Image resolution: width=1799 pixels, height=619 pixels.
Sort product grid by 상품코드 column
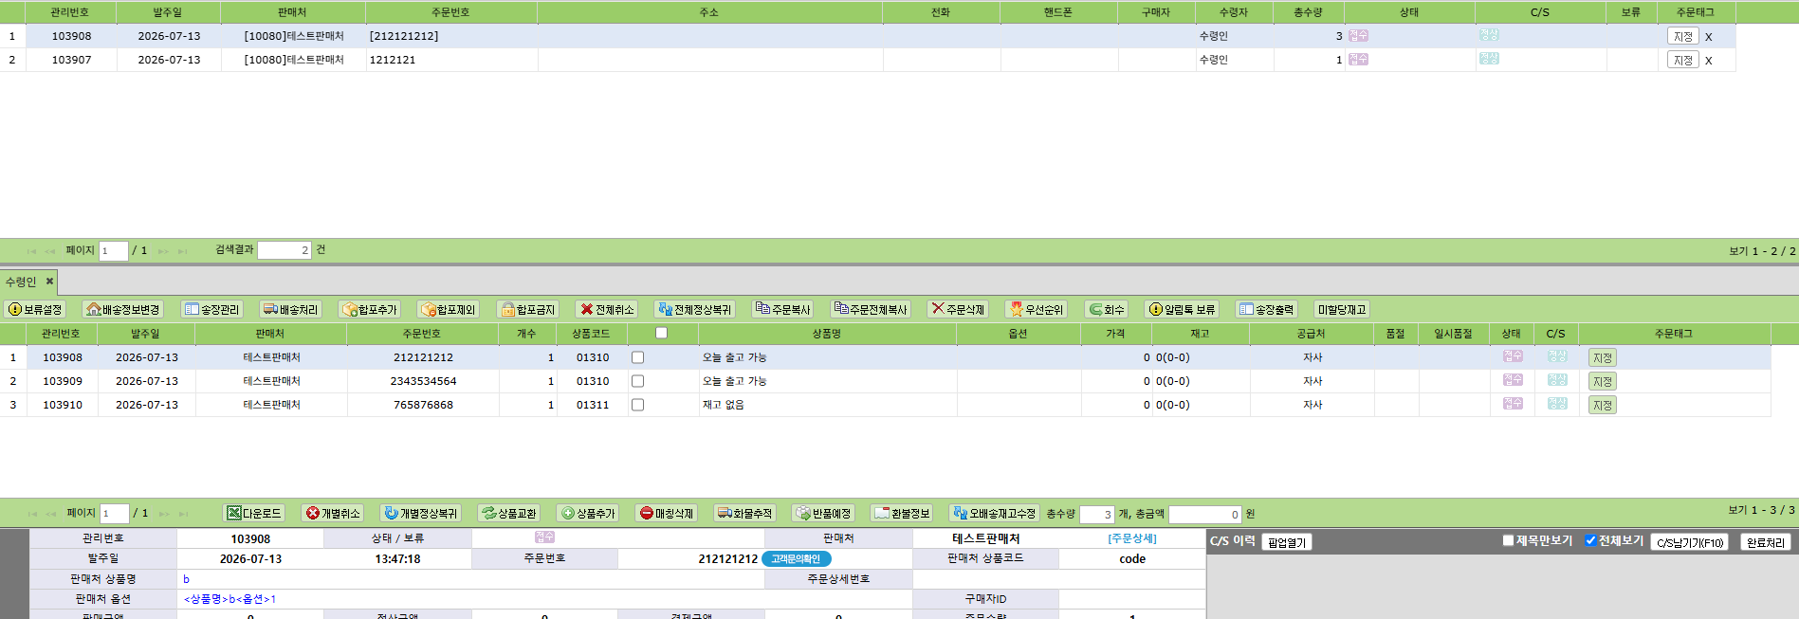[591, 334]
